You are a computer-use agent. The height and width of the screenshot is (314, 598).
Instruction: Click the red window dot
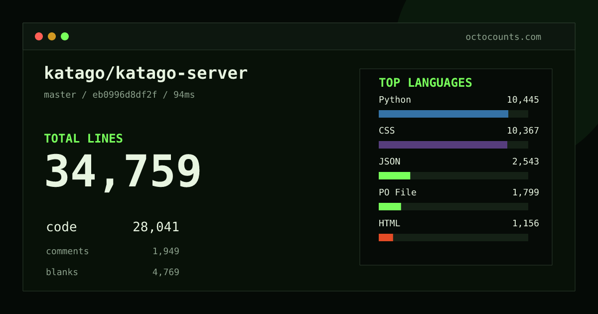[x=39, y=36]
